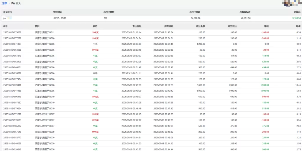Click loss amount -35.00
The image size is (302, 151).
tap(266, 114)
